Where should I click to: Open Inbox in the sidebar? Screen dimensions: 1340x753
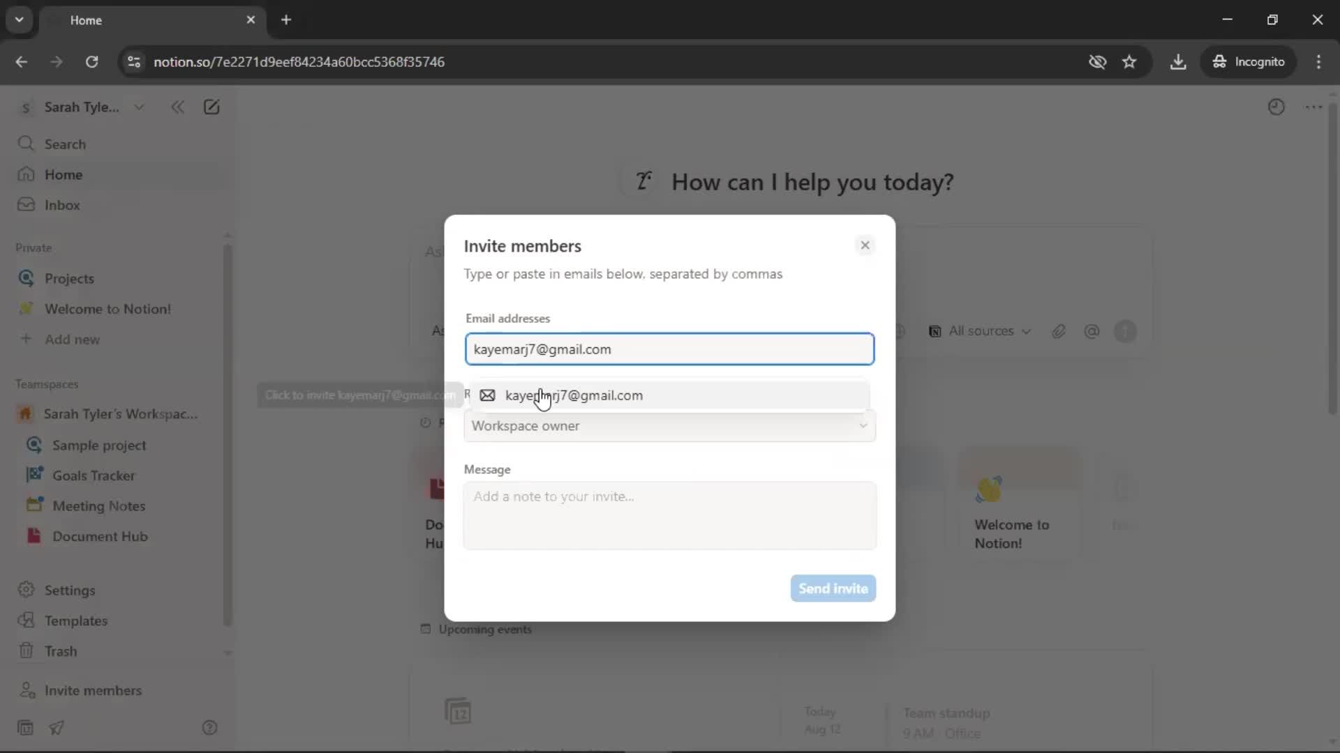pyautogui.click(x=119, y=205)
